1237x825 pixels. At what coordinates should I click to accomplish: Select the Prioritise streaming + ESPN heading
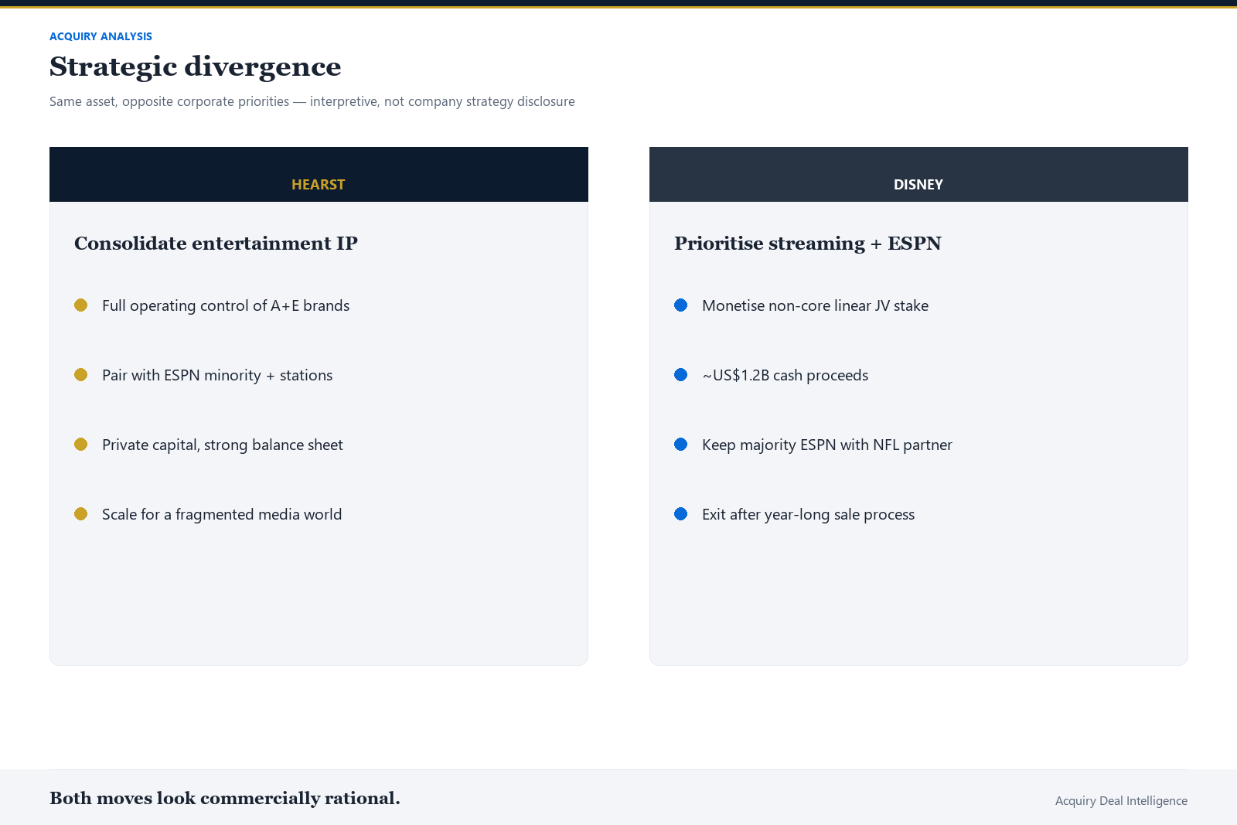[x=808, y=244]
